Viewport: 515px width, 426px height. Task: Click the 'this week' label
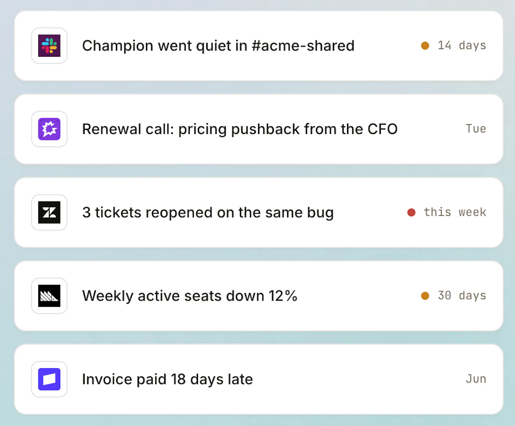click(x=455, y=212)
